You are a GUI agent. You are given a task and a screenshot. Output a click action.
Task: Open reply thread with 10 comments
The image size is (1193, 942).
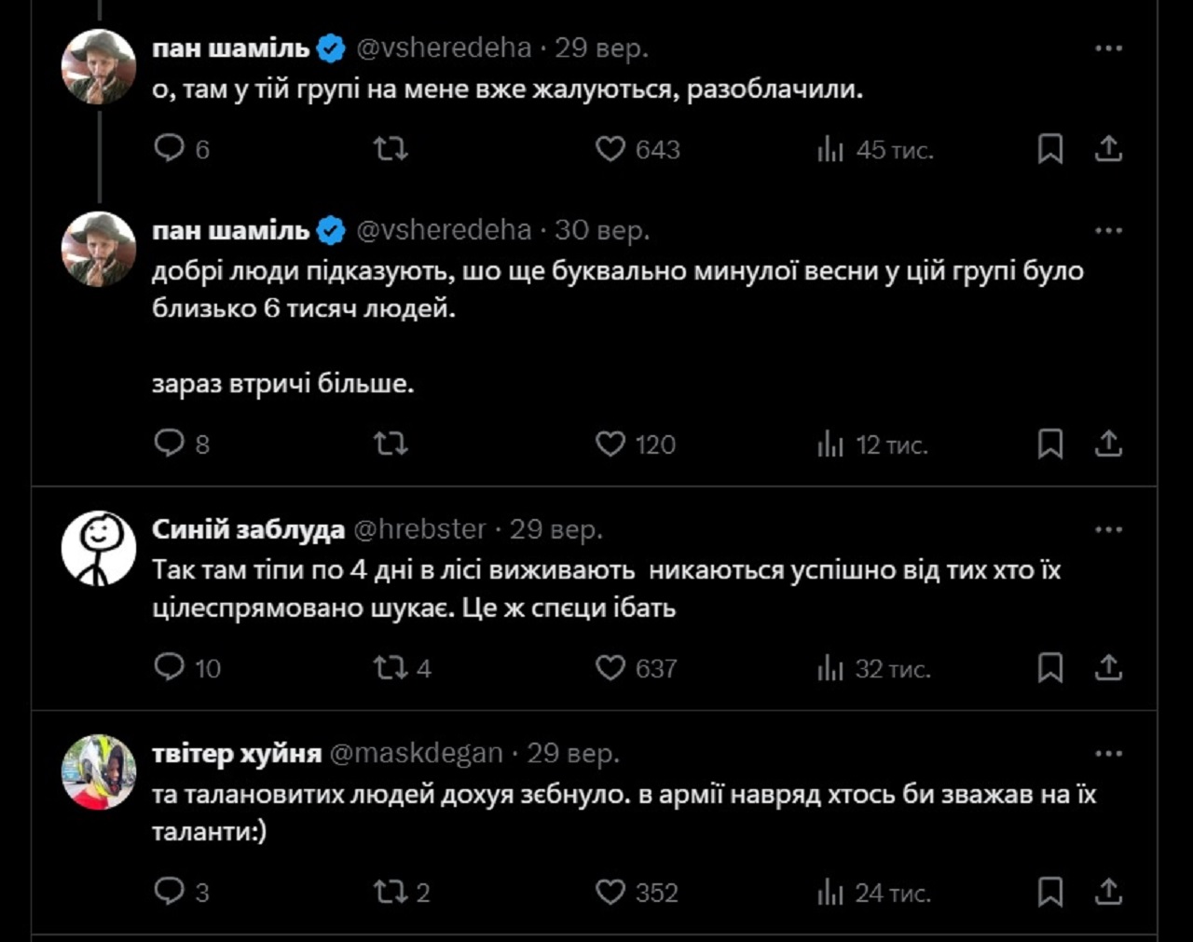pos(170,668)
